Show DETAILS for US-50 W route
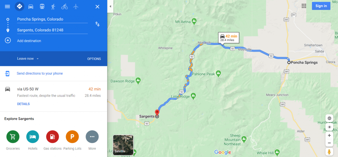This screenshot has width=338, height=157. pyautogui.click(x=23, y=104)
